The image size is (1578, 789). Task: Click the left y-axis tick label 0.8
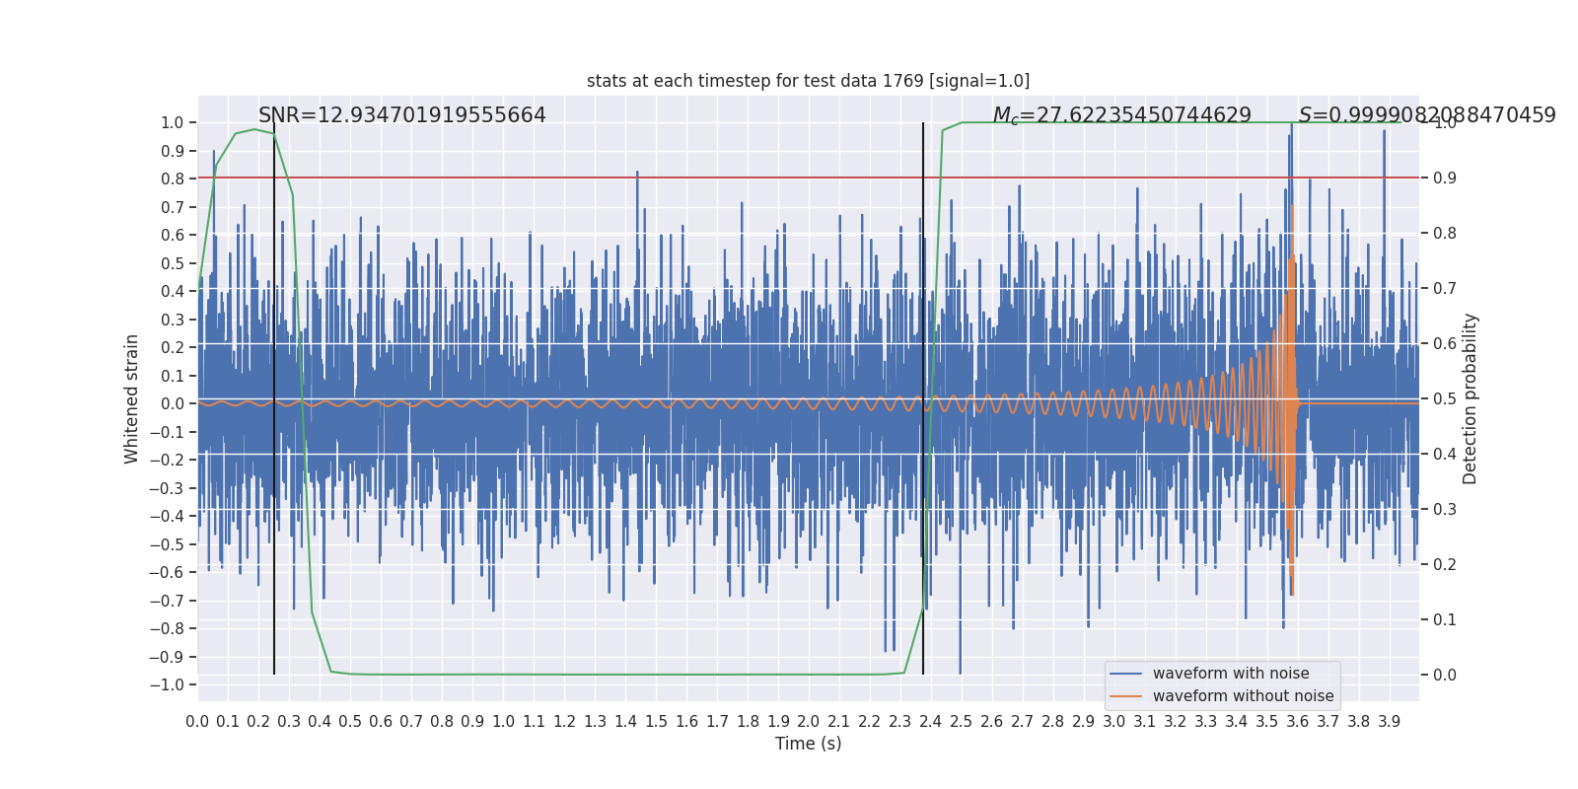[173, 179]
